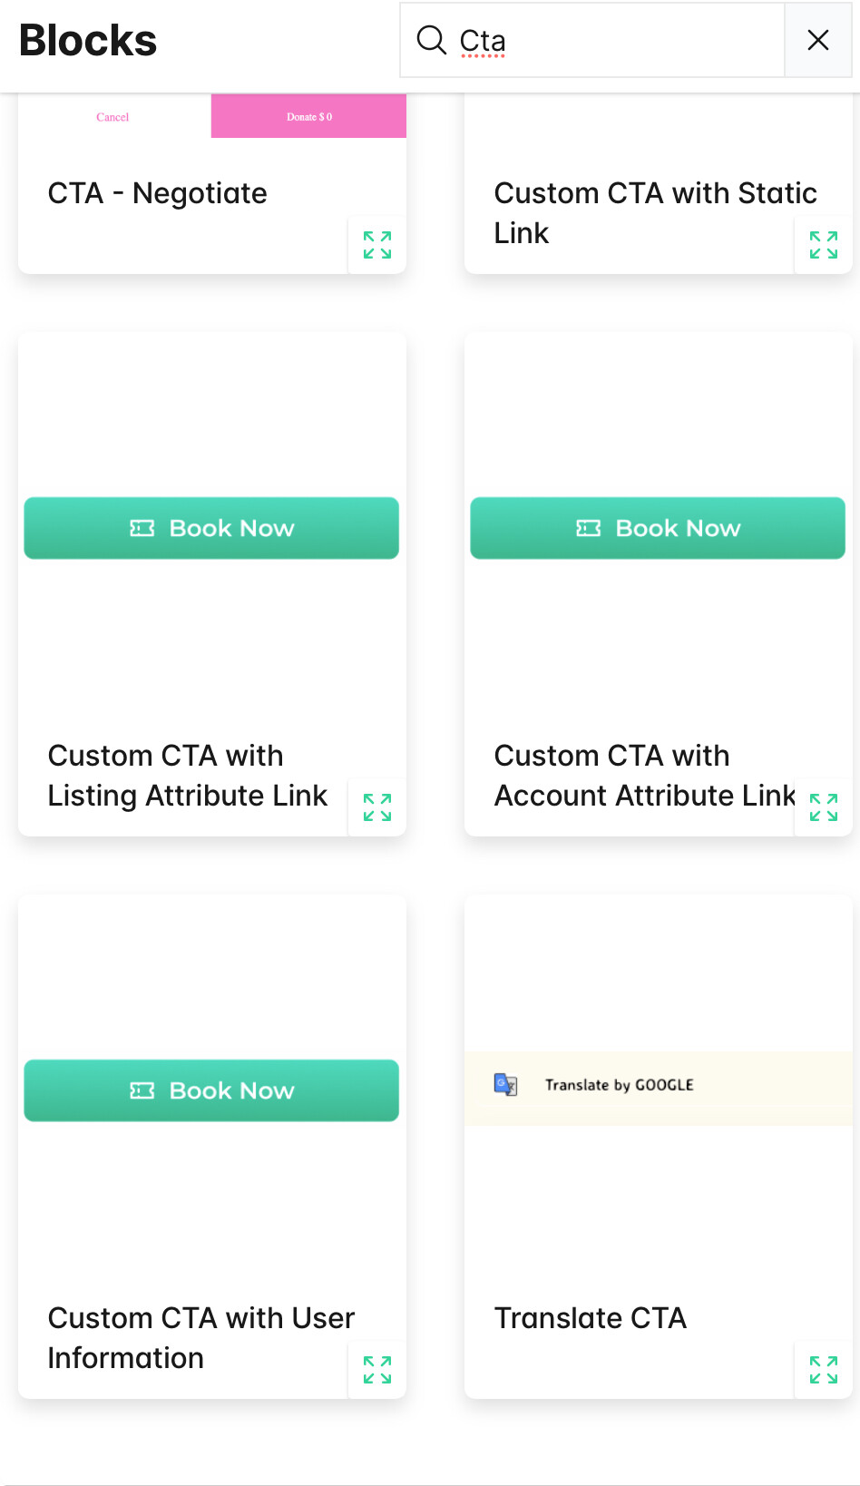Image resolution: width=860 pixels, height=1486 pixels.
Task: Expand preview of CTA - Negotiate block
Action: point(377,245)
